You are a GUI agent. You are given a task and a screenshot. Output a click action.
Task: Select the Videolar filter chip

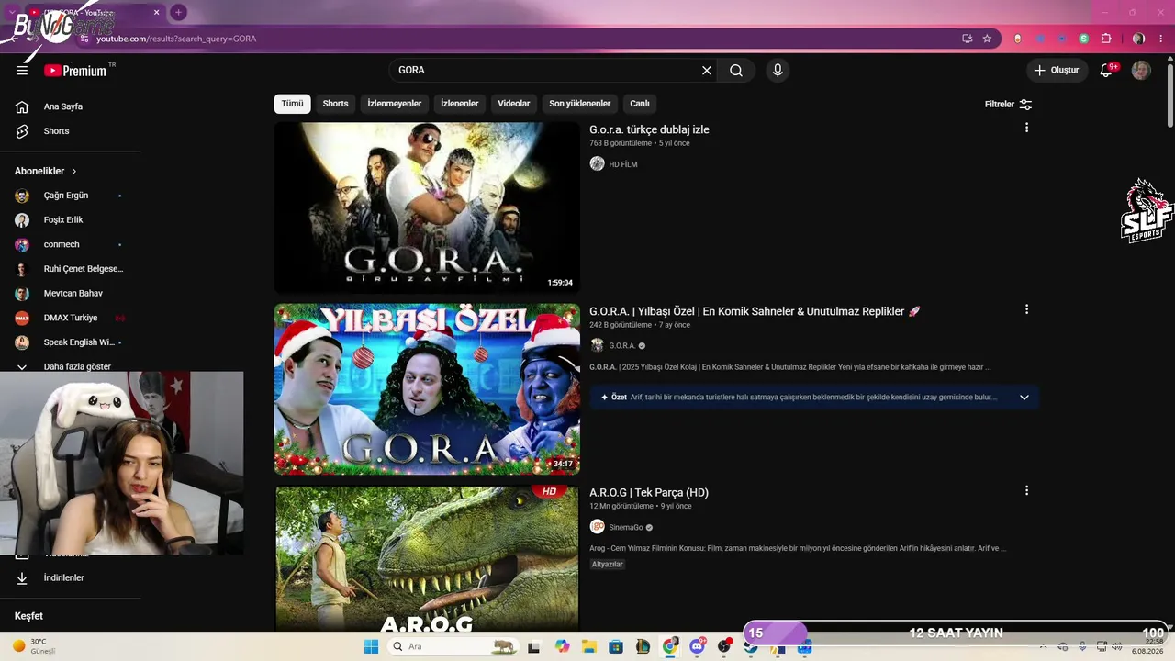point(514,104)
